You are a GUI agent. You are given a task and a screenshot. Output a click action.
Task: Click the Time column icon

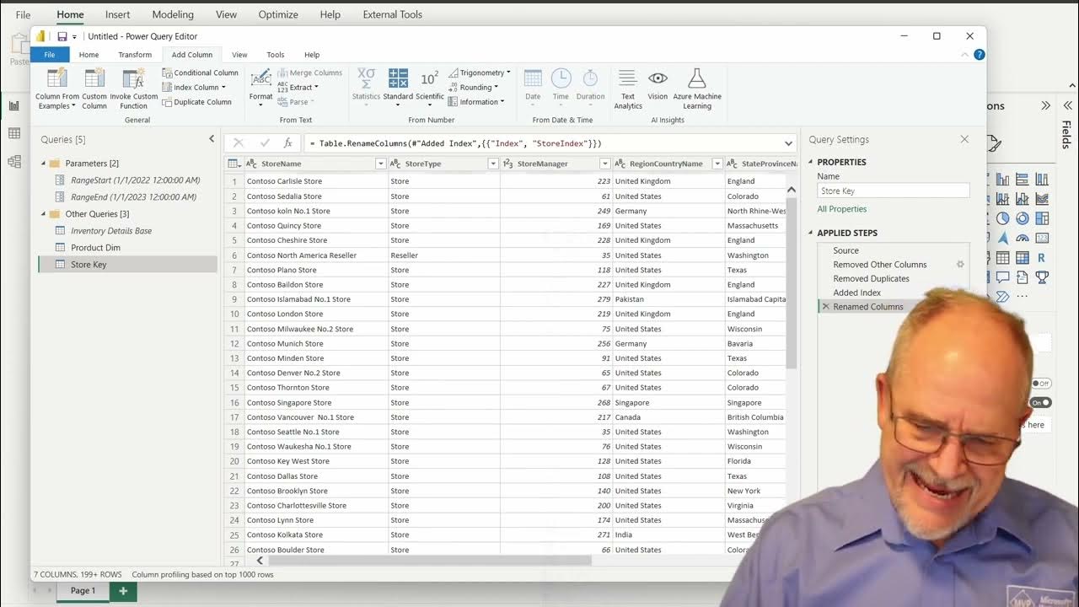point(561,78)
